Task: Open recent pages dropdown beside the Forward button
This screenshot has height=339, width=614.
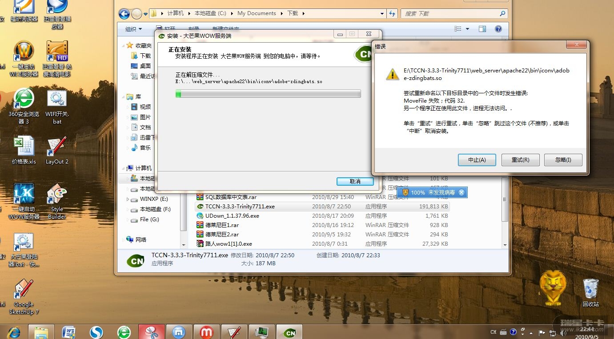Action: point(145,14)
